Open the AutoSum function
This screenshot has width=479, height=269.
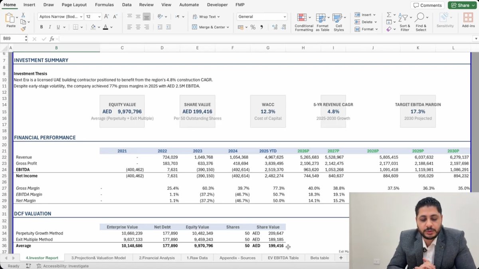pos(390,14)
